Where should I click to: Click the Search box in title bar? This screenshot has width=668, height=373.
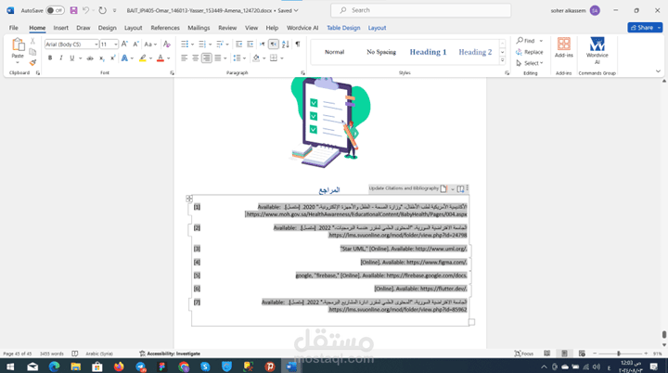(x=421, y=10)
